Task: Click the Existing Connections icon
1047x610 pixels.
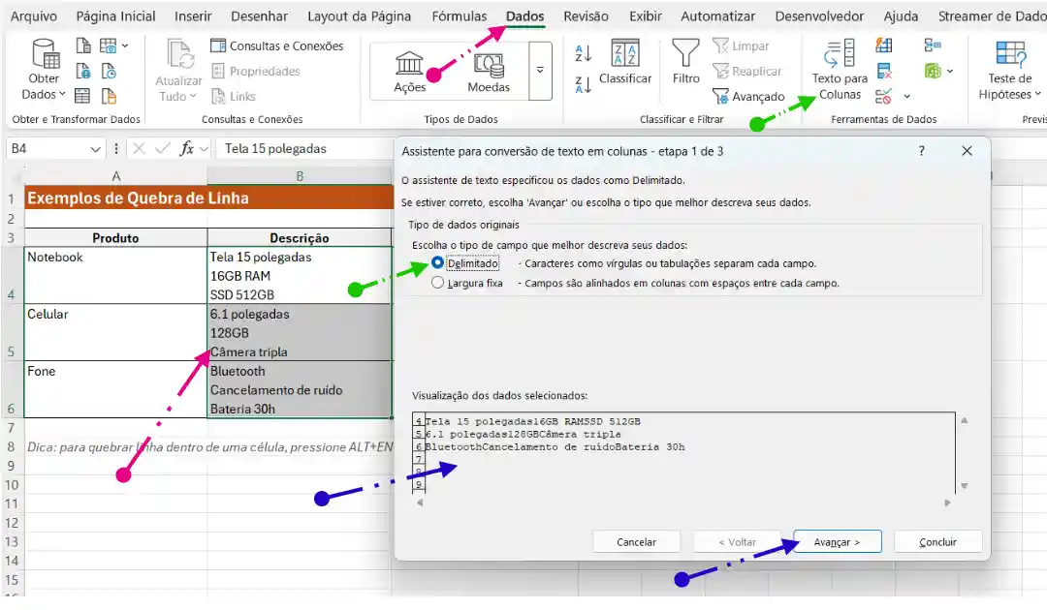Action: [109, 96]
